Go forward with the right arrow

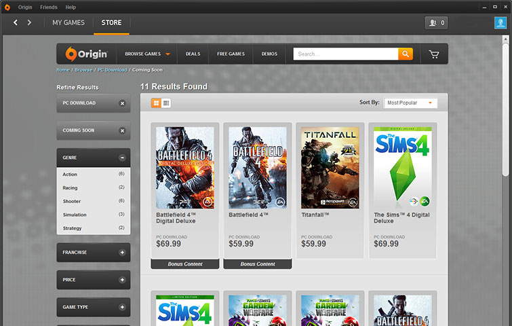point(29,22)
